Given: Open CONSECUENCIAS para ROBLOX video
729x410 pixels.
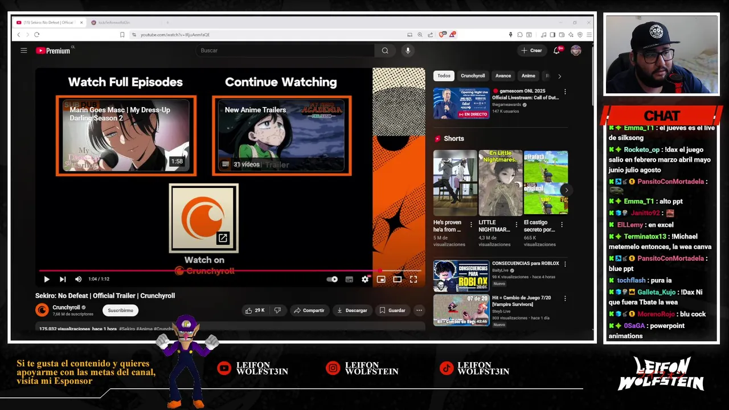Looking at the screenshot, I should 461,276.
